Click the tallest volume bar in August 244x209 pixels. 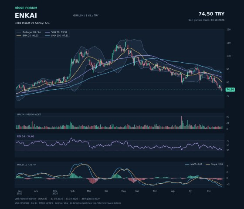[x=181, y=122]
